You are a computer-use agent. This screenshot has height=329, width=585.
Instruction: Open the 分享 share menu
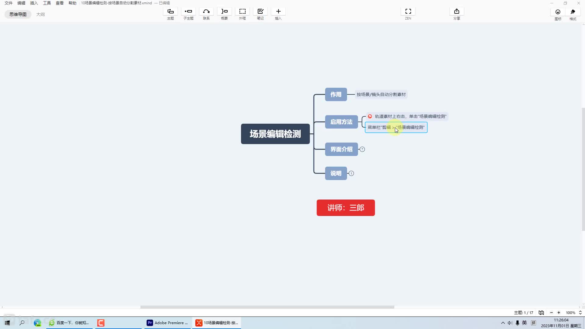coord(456,12)
